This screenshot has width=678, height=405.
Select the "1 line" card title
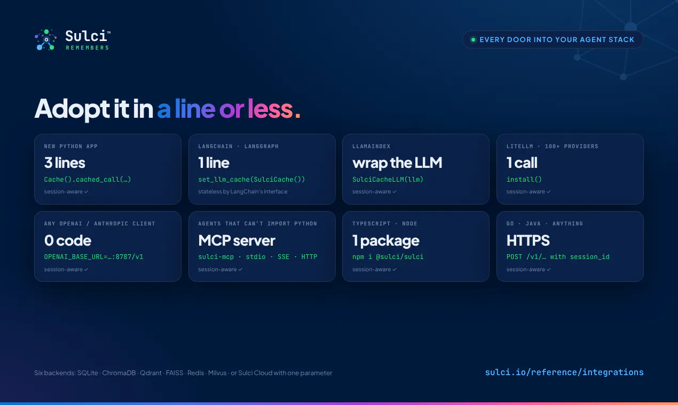pyautogui.click(x=214, y=163)
